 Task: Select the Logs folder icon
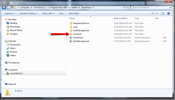pos(71,27)
